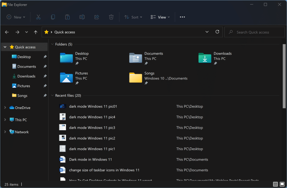This screenshot has width=287, height=188.
Task: Select file dark mode Windows 11 pic01
Action: pos(93,106)
